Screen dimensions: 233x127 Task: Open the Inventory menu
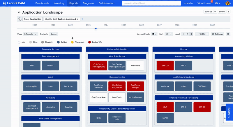[59, 3]
